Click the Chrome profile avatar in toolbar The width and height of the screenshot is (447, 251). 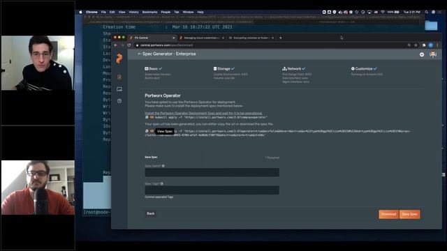[431, 45]
